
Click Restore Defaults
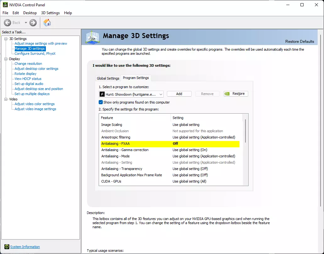[x=299, y=42]
